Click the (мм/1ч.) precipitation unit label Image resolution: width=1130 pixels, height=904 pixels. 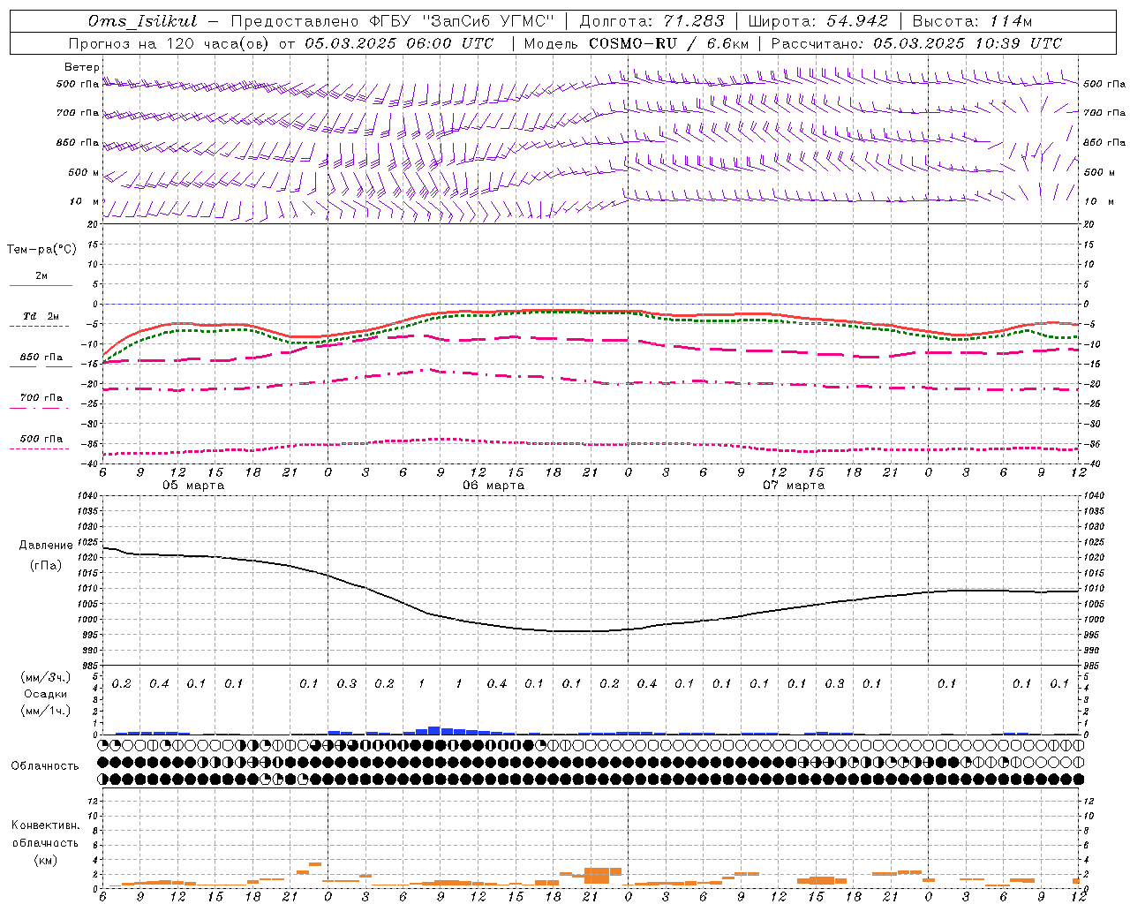pyautogui.click(x=45, y=711)
